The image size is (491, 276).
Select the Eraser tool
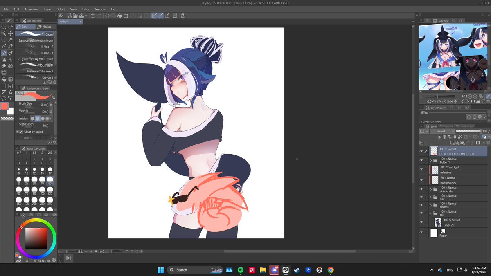click(x=4, y=65)
